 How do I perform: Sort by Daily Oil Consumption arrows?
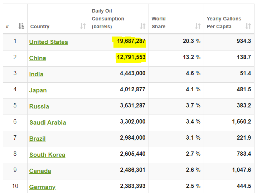143,26
